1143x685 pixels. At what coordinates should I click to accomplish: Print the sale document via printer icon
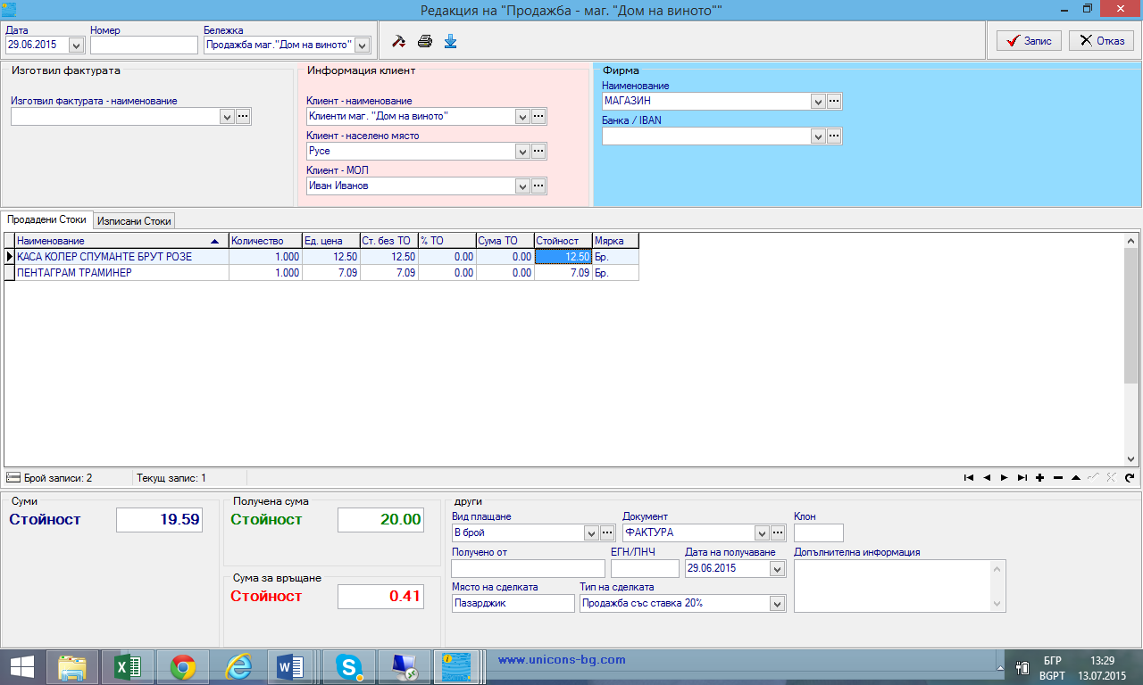click(x=425, y=41)
